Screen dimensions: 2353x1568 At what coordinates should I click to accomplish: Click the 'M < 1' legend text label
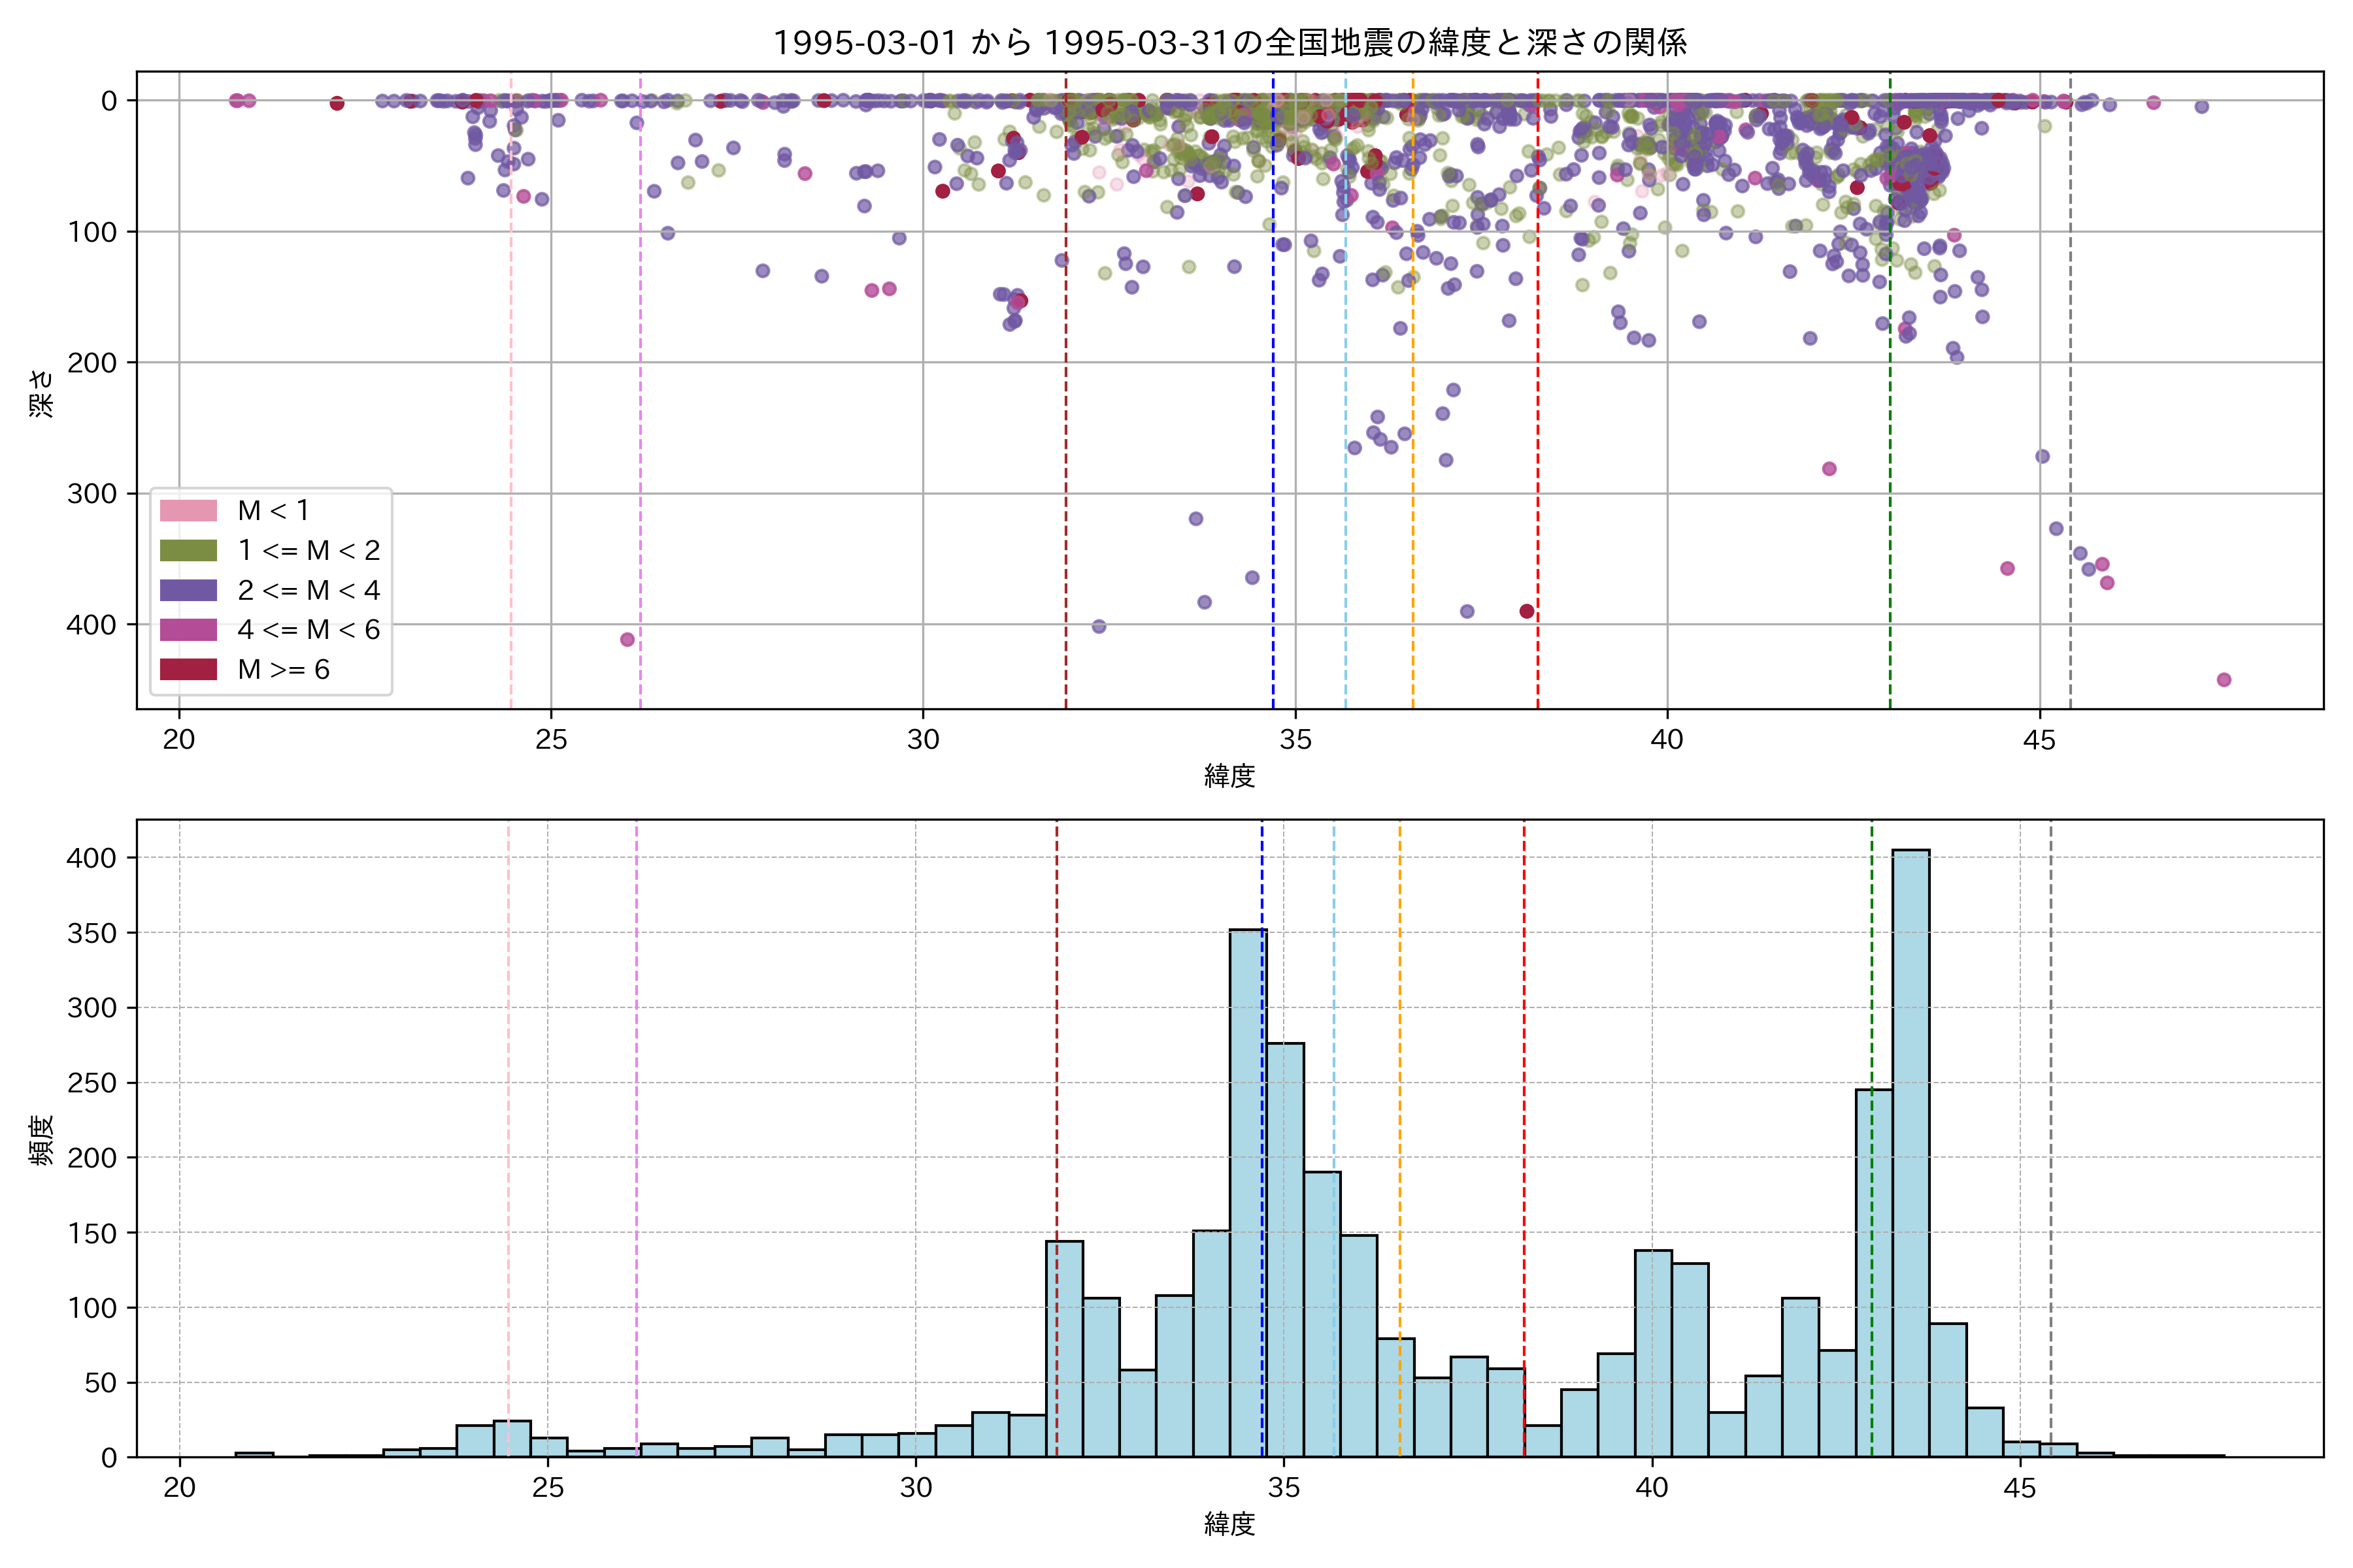(x=273, y=510)
